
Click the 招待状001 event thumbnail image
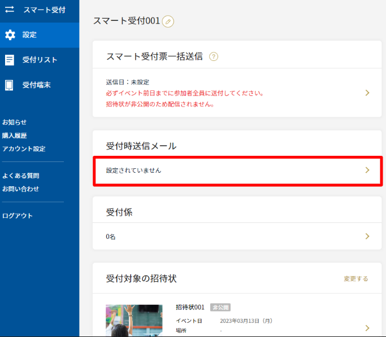(x=134, y=321)
